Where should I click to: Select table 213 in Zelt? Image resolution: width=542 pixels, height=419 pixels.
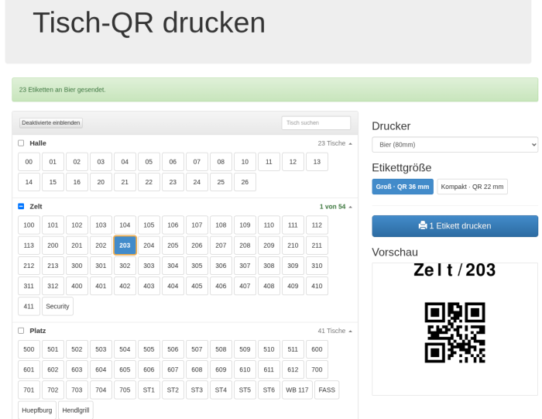point(53,266)
